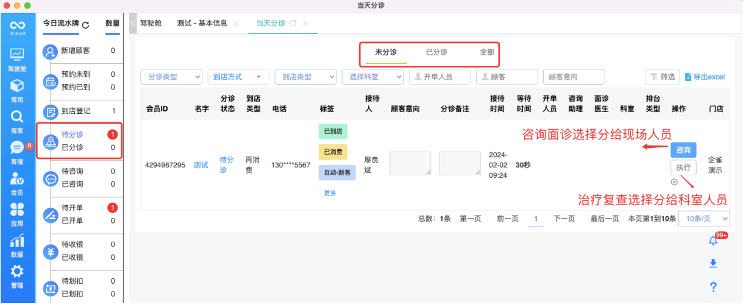Image resolution: width=743 pixels, height=305 pixels.
Task: Open the help question mark
Action: [x=713, y=287]
